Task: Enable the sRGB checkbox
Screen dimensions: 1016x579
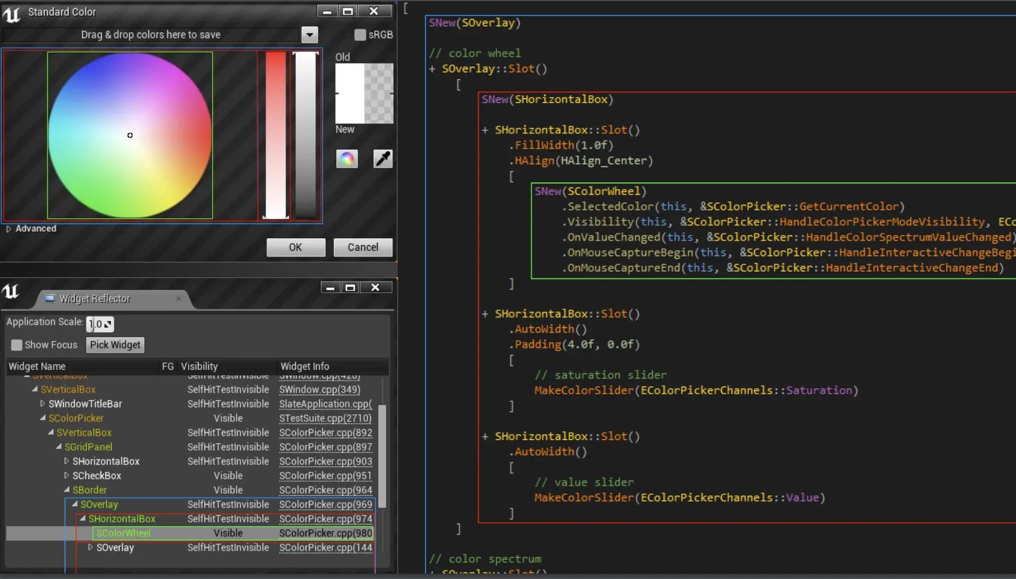Action: pos(360,35)
